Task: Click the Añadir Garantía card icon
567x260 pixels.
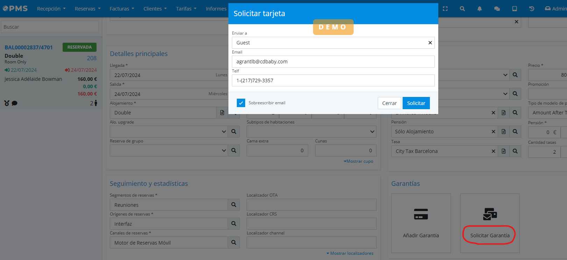Action: coord(421,214)
